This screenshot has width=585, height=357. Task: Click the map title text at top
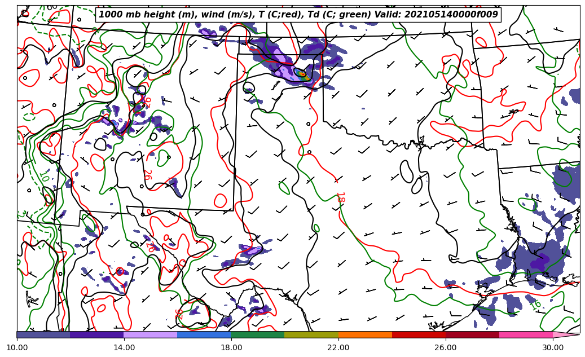pyautogui.click(x=298, y=15)
